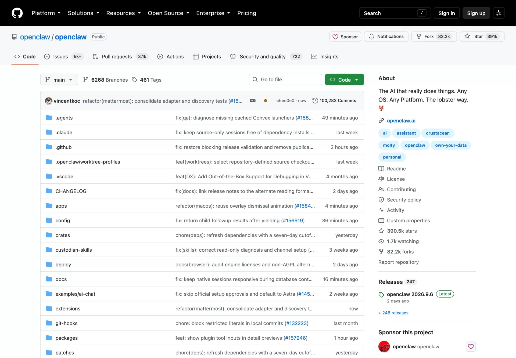
Task: Open the header menu icon beside Sign up
Action: [499, 13]
